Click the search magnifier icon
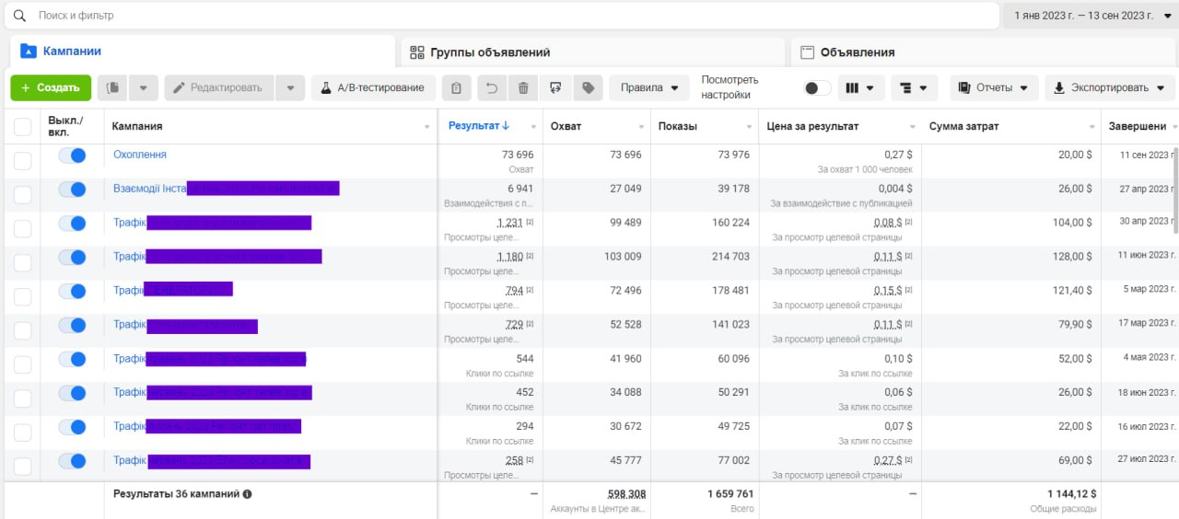 click(19, 16)
